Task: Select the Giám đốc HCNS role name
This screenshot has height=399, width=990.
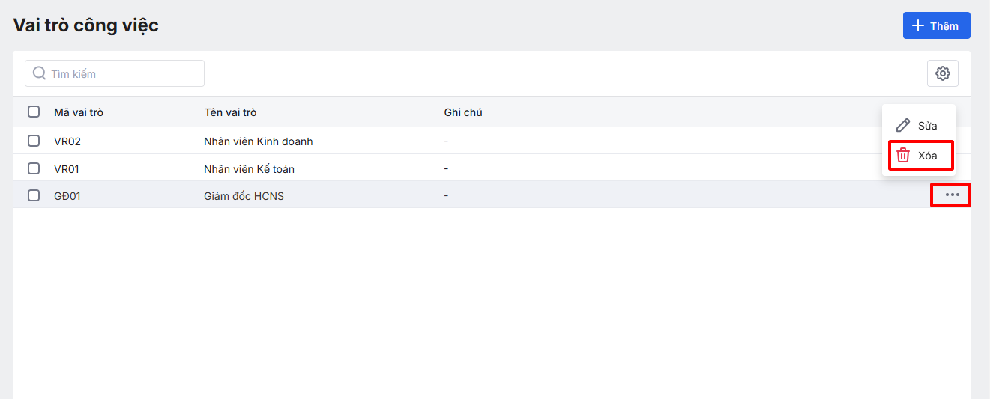Action: click(x=244, y=196)
